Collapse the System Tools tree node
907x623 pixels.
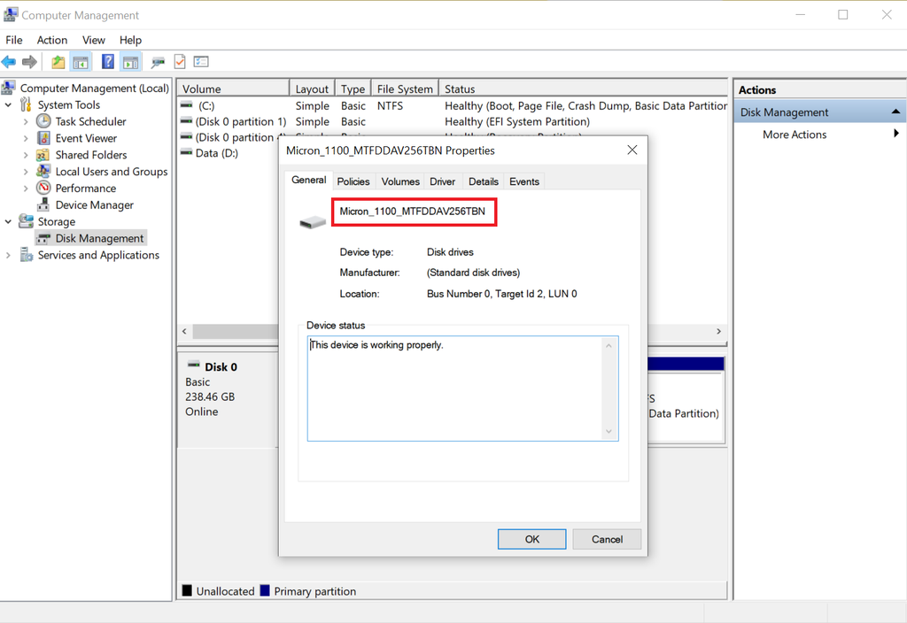(x=8, y=105)
